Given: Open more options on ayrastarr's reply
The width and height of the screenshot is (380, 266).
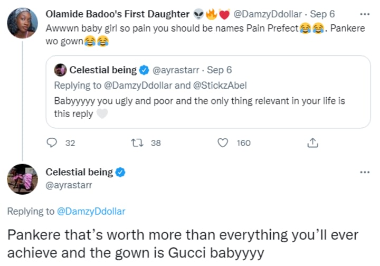Looking at the screenshot, I should [364, 172].
